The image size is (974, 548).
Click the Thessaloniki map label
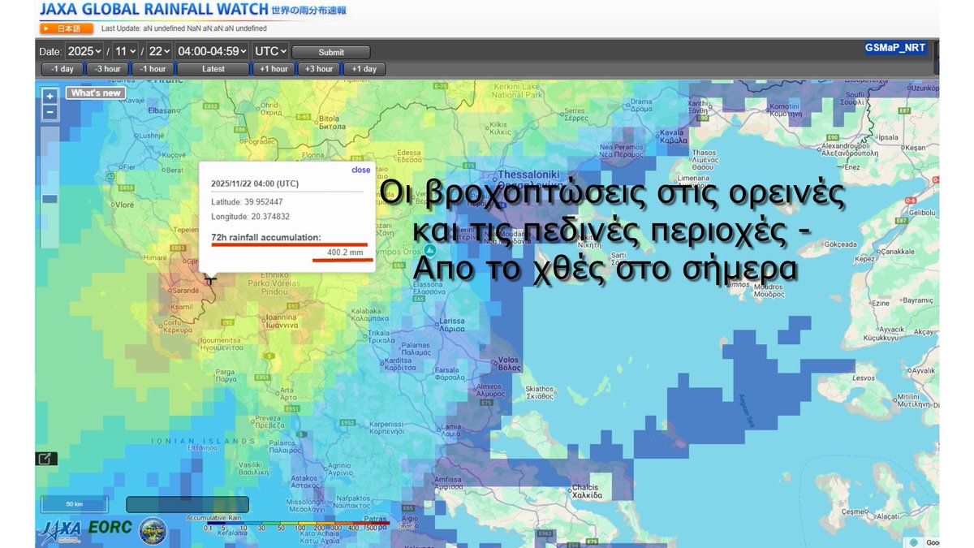[x=528, y=175]
